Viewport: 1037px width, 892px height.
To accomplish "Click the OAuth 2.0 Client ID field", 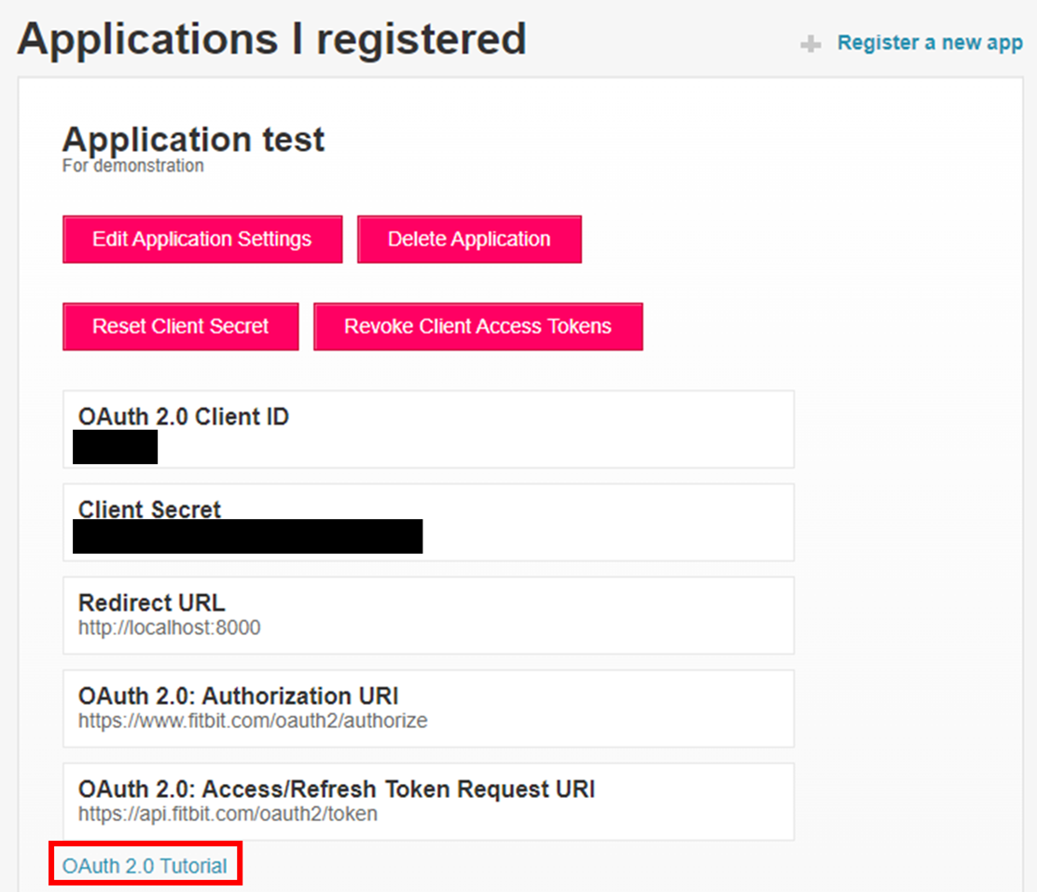I will click(183, 417).
